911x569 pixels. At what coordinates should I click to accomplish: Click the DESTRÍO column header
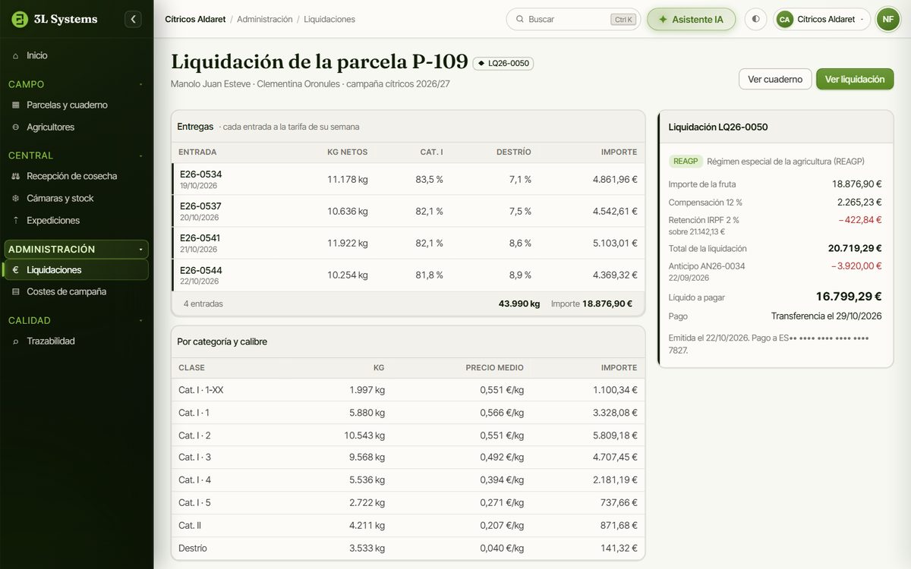(x=514, y=152)
